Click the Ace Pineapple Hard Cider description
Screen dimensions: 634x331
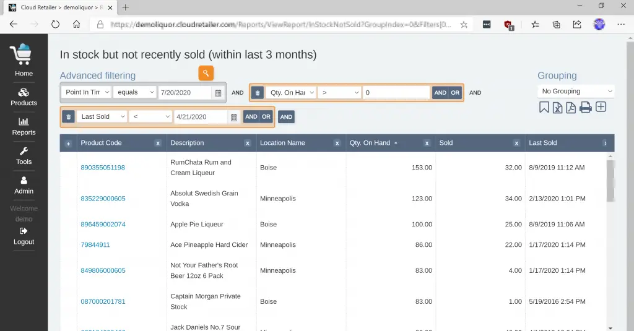(209, 245)
